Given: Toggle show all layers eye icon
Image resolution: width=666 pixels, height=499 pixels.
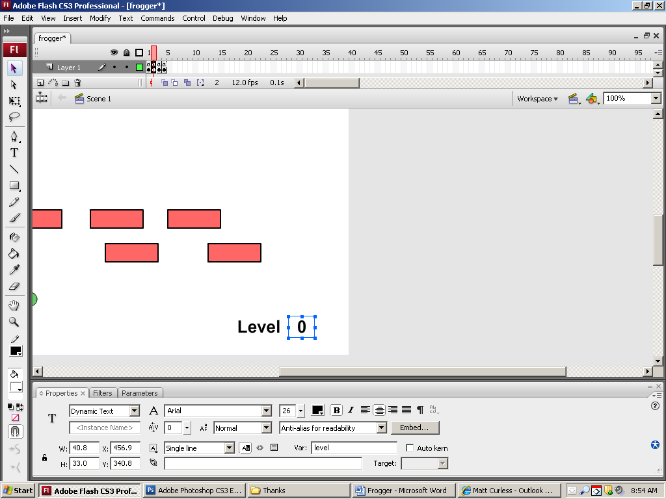Looking at the screenshot, I should [x=114, y=53].
